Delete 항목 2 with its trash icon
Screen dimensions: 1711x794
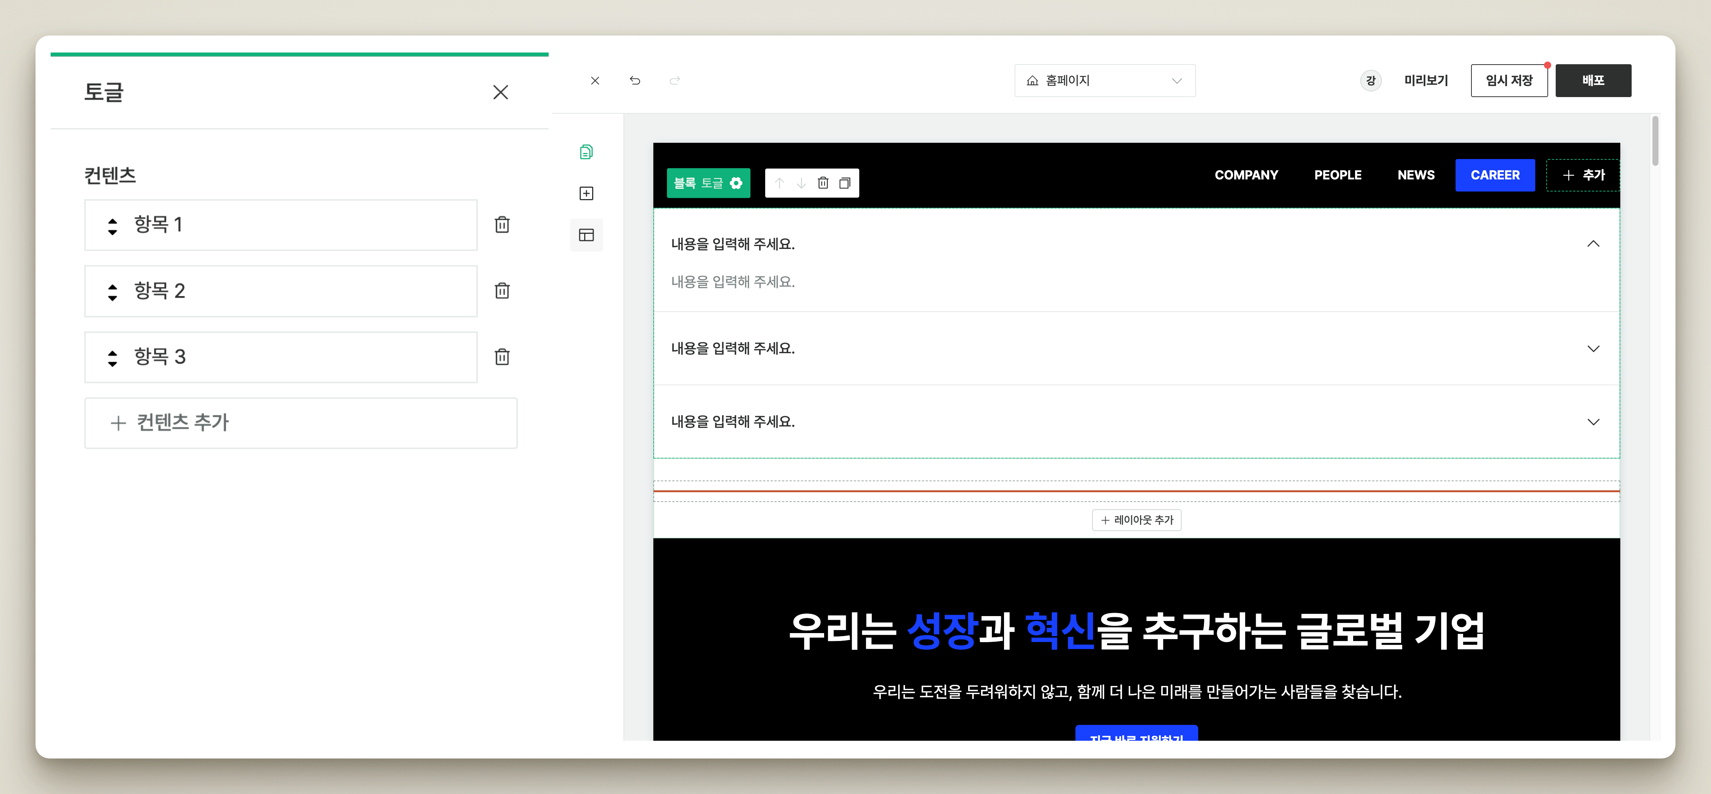click(502, 291)
